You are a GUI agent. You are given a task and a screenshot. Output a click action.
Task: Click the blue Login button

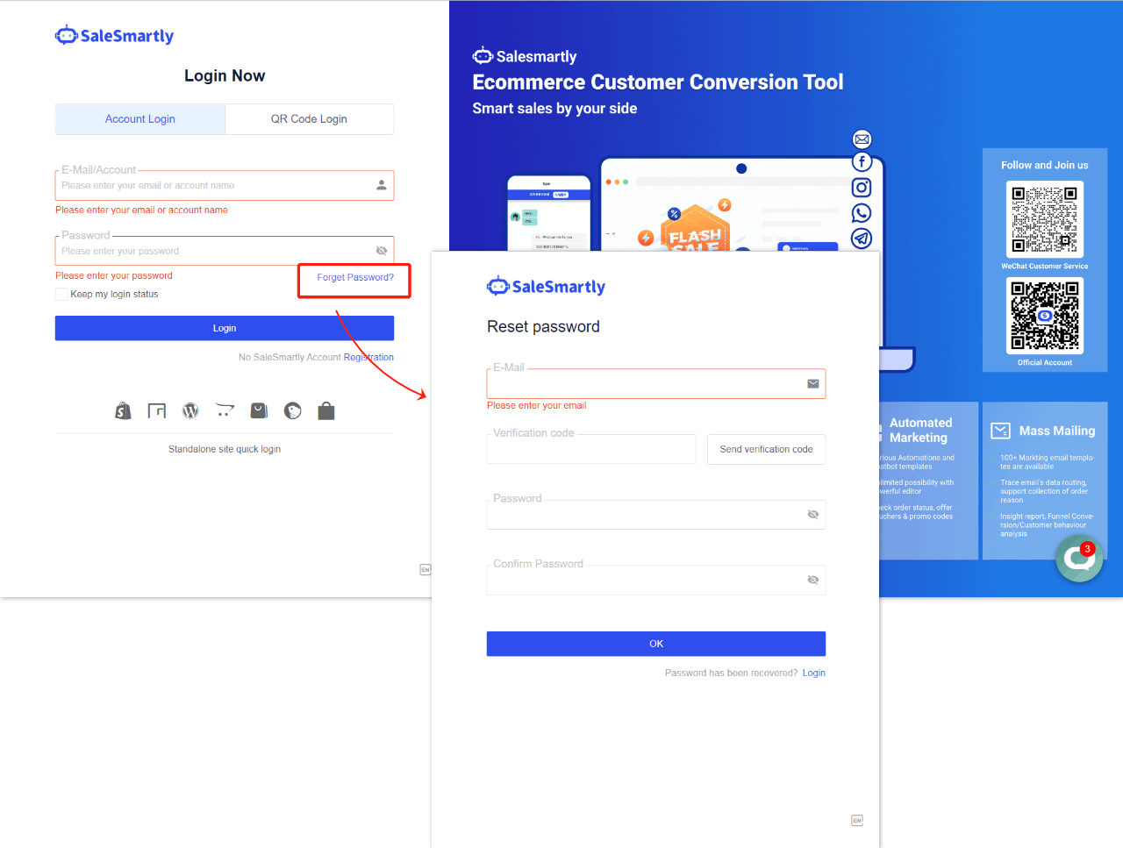(x=225, y=328)
